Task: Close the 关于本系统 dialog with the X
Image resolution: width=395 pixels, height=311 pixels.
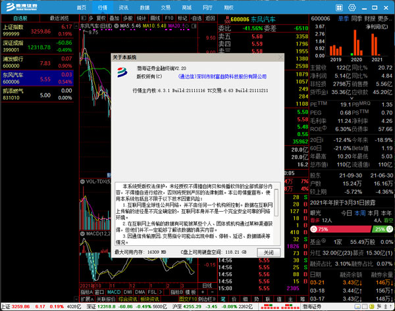Action: click(x=280, y=58)
